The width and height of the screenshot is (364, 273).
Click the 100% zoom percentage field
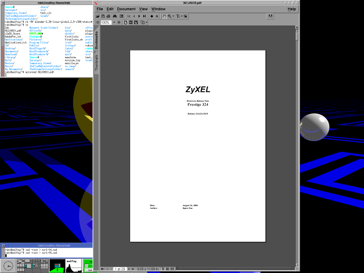tap(106, 22)
